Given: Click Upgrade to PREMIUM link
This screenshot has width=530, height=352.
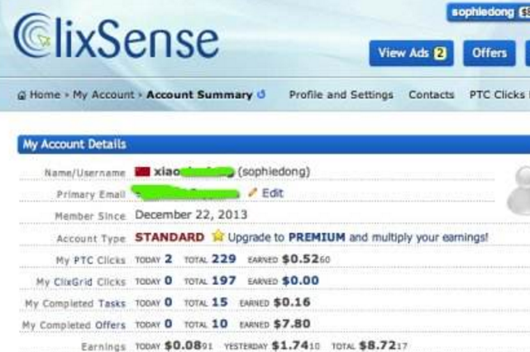Looking at the screenshot, I should click(x=287, y=237).
